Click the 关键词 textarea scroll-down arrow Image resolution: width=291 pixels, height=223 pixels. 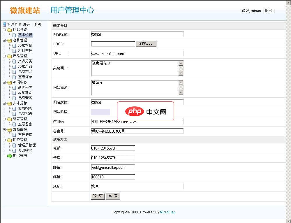[x=181, y=73]
